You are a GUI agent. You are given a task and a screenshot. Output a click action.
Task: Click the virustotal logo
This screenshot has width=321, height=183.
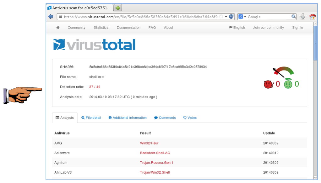tap(94, 44)
